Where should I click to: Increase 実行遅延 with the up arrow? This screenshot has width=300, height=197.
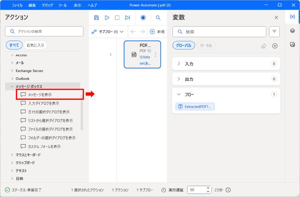208,188
